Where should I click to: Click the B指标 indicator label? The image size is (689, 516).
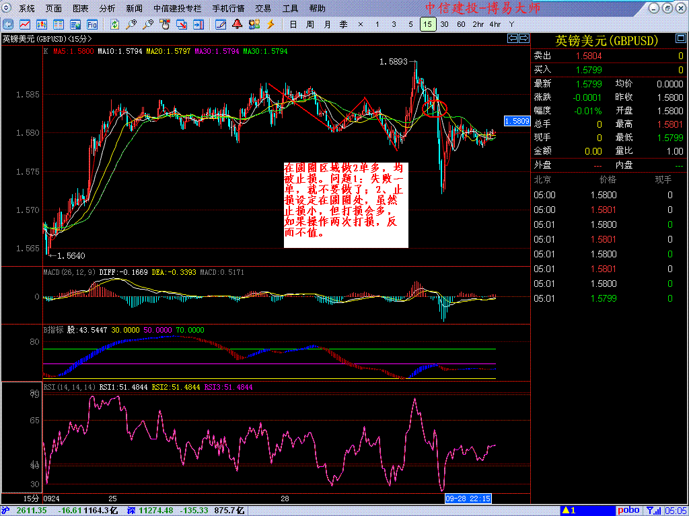(x=54, y=330)
